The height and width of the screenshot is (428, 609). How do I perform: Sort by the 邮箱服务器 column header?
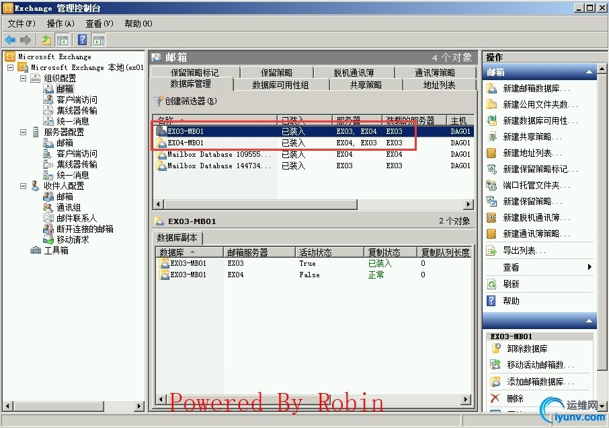click(x=259, y=252)
